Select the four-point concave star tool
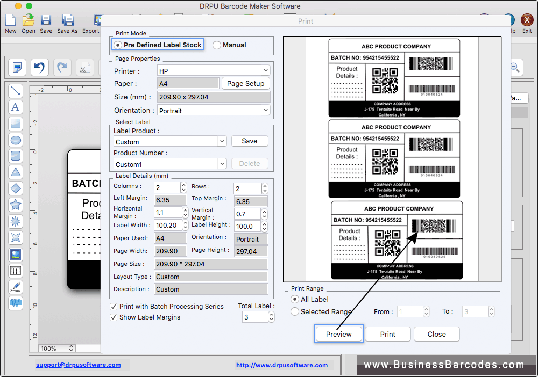This screenshot has height=377, width=538. click(x=16, y=237)
